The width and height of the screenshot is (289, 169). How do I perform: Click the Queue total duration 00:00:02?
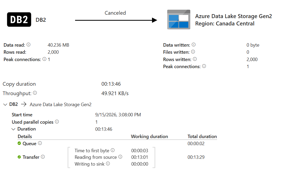(196, 144)
